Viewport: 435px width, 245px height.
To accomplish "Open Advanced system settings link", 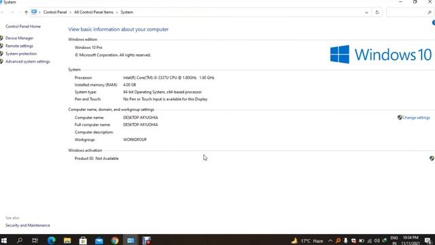I will [x=27, y=61].
